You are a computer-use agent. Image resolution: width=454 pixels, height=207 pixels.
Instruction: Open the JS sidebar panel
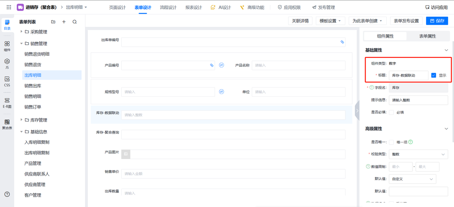(7, 63)
